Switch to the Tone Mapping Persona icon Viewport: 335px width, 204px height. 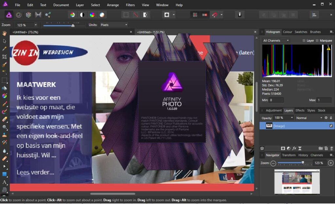[38, 15]
